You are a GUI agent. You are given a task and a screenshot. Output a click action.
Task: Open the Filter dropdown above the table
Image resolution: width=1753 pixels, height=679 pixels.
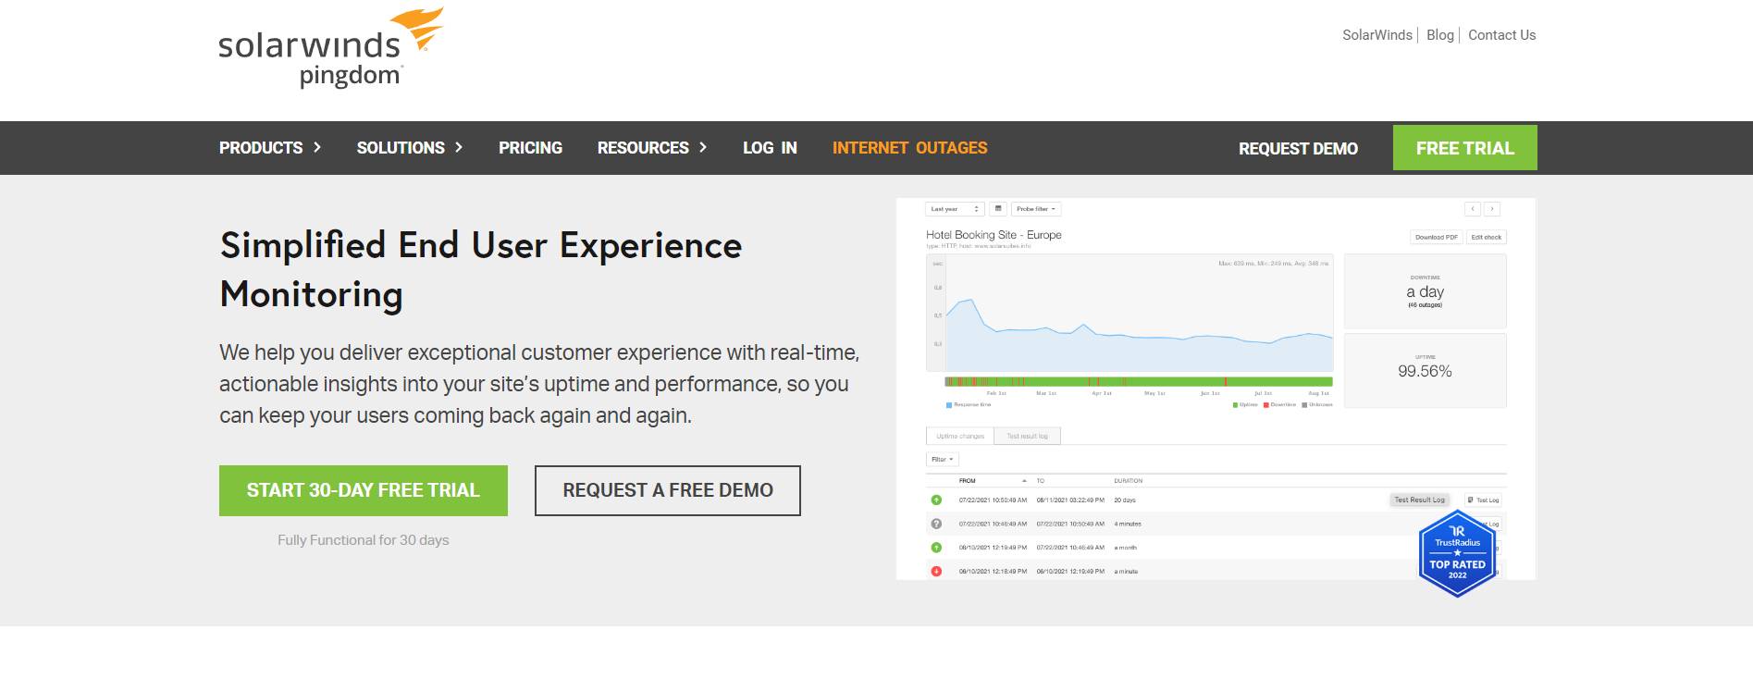click(942, 460)
